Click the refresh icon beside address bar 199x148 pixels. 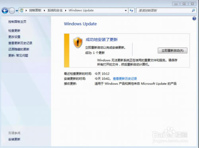[x=131, y=10]
